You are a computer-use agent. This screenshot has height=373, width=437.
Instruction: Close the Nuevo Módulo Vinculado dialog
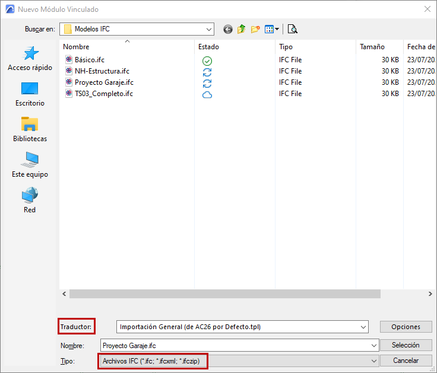tap(427, 9)
